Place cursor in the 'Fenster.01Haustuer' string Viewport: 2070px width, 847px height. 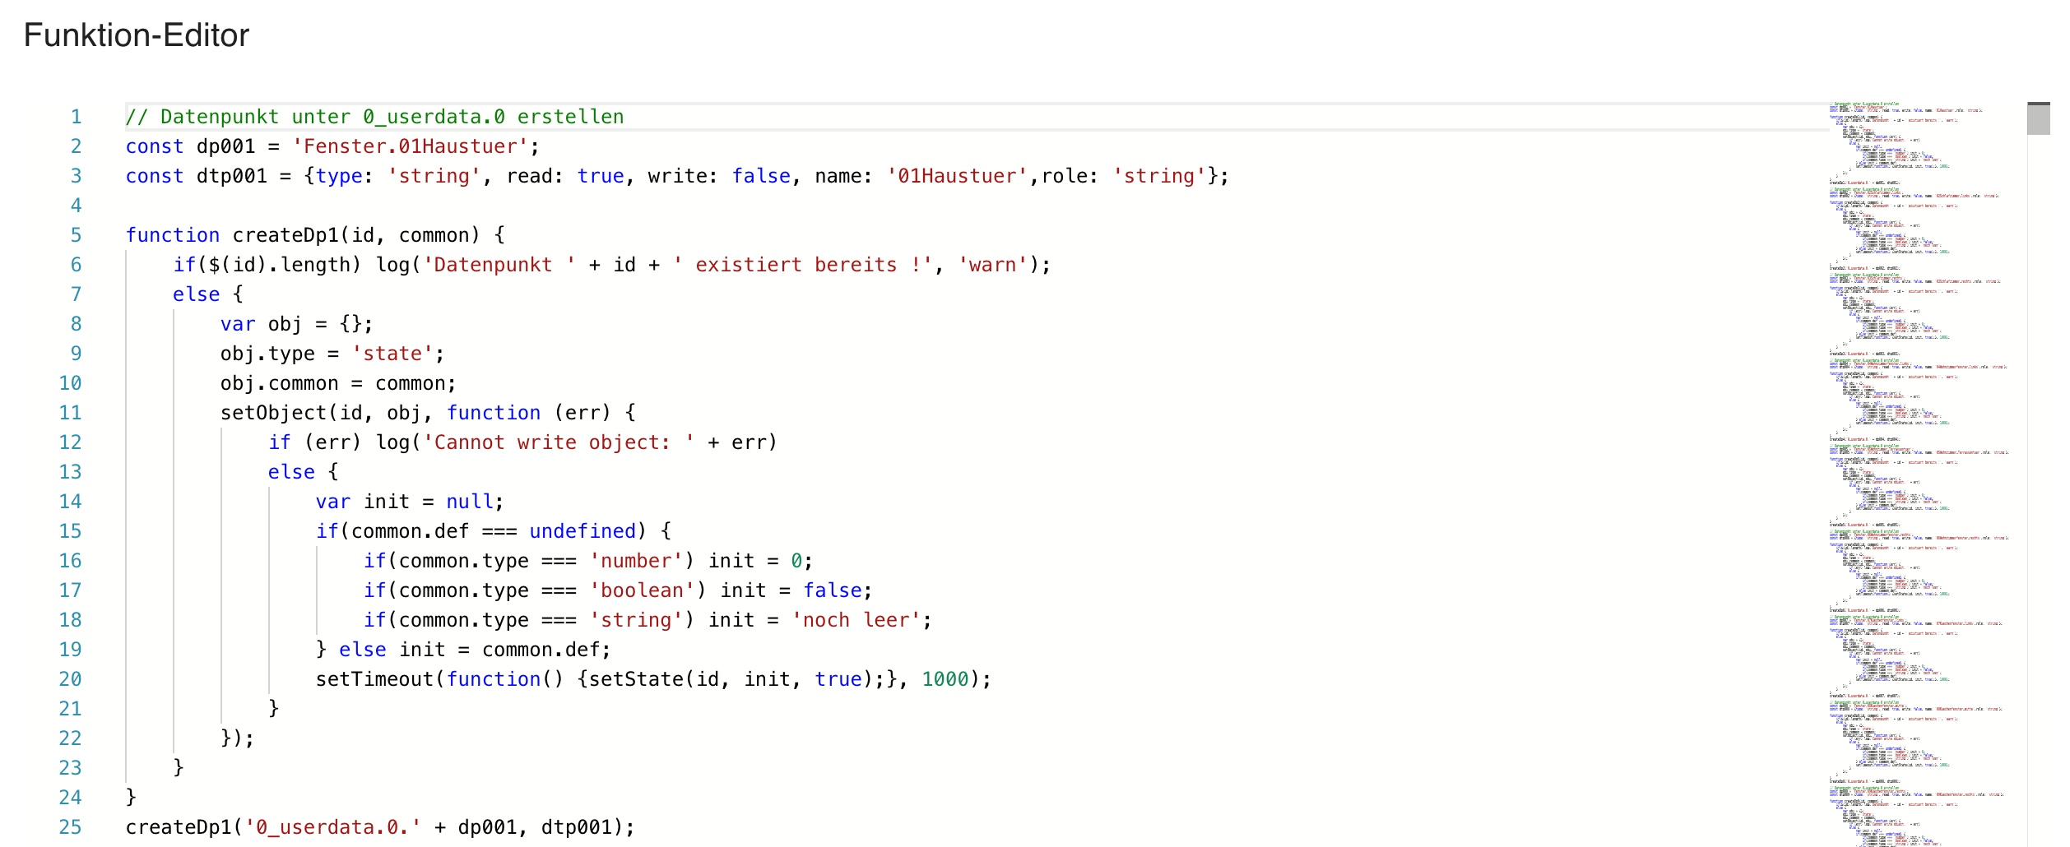pos(411,146)
